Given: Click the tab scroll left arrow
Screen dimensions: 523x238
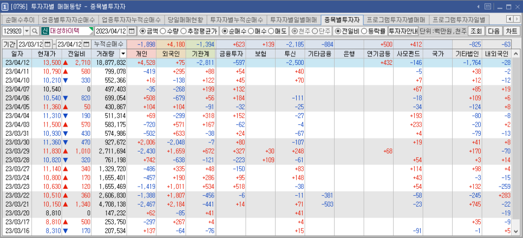Looking at the screenshot, I should 509,19.
